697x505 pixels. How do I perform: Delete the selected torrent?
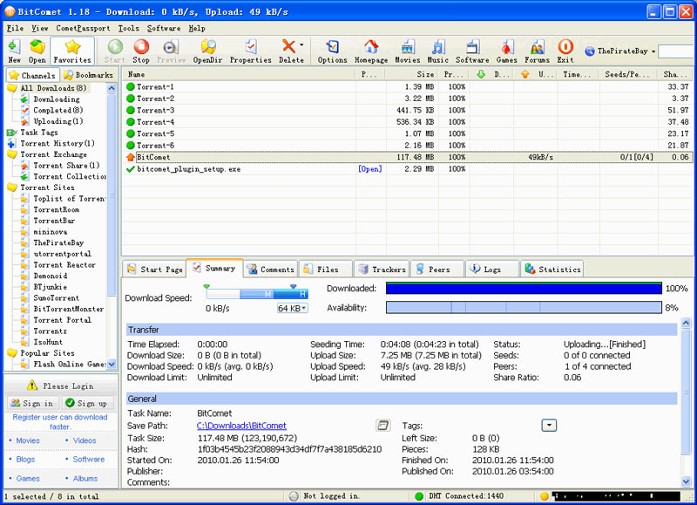pos(290,51)
